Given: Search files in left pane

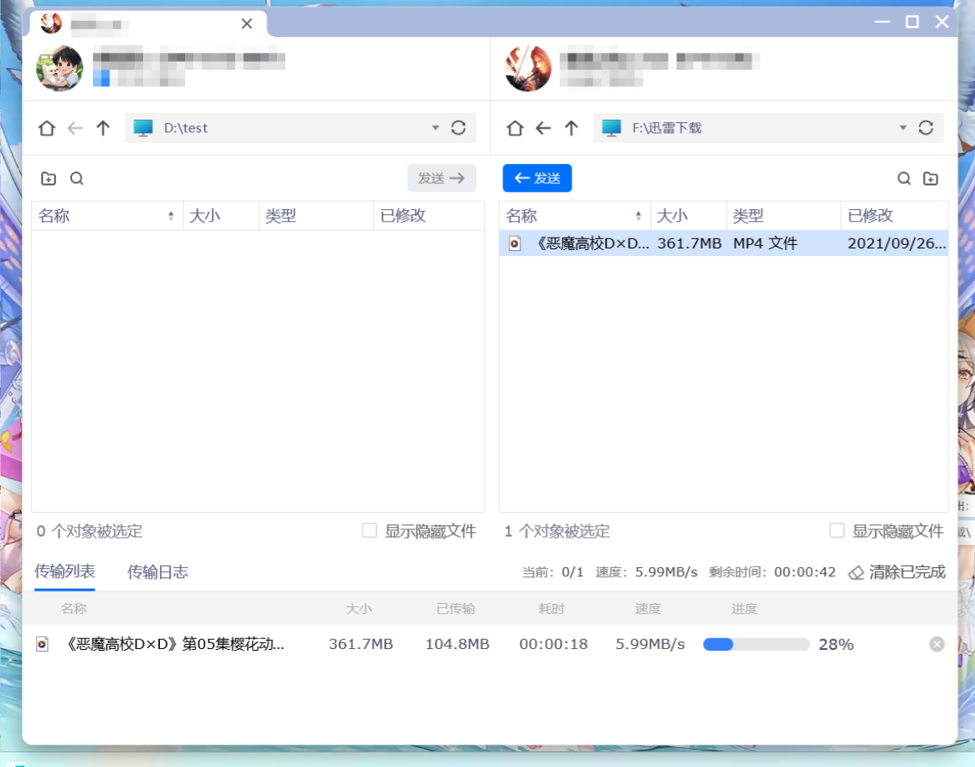Looking at the screenshot, I should point(76,179).
